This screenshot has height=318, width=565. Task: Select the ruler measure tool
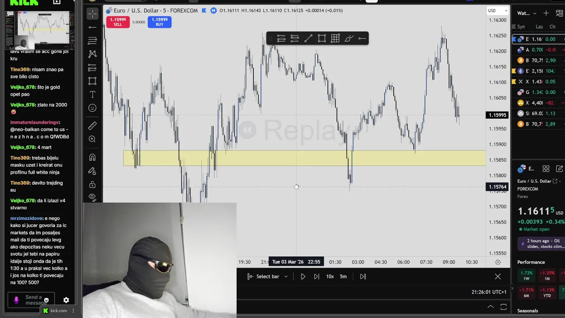click(x=92, y=126)
